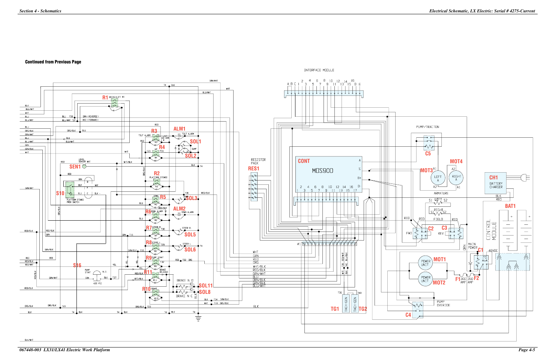
Task: Click the SOL11 brake label
Action: (x=206, y=286)
